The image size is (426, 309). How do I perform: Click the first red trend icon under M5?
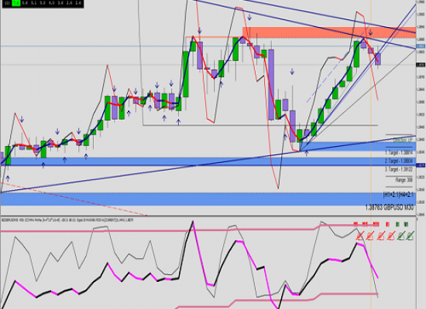[x=360, y=236]
